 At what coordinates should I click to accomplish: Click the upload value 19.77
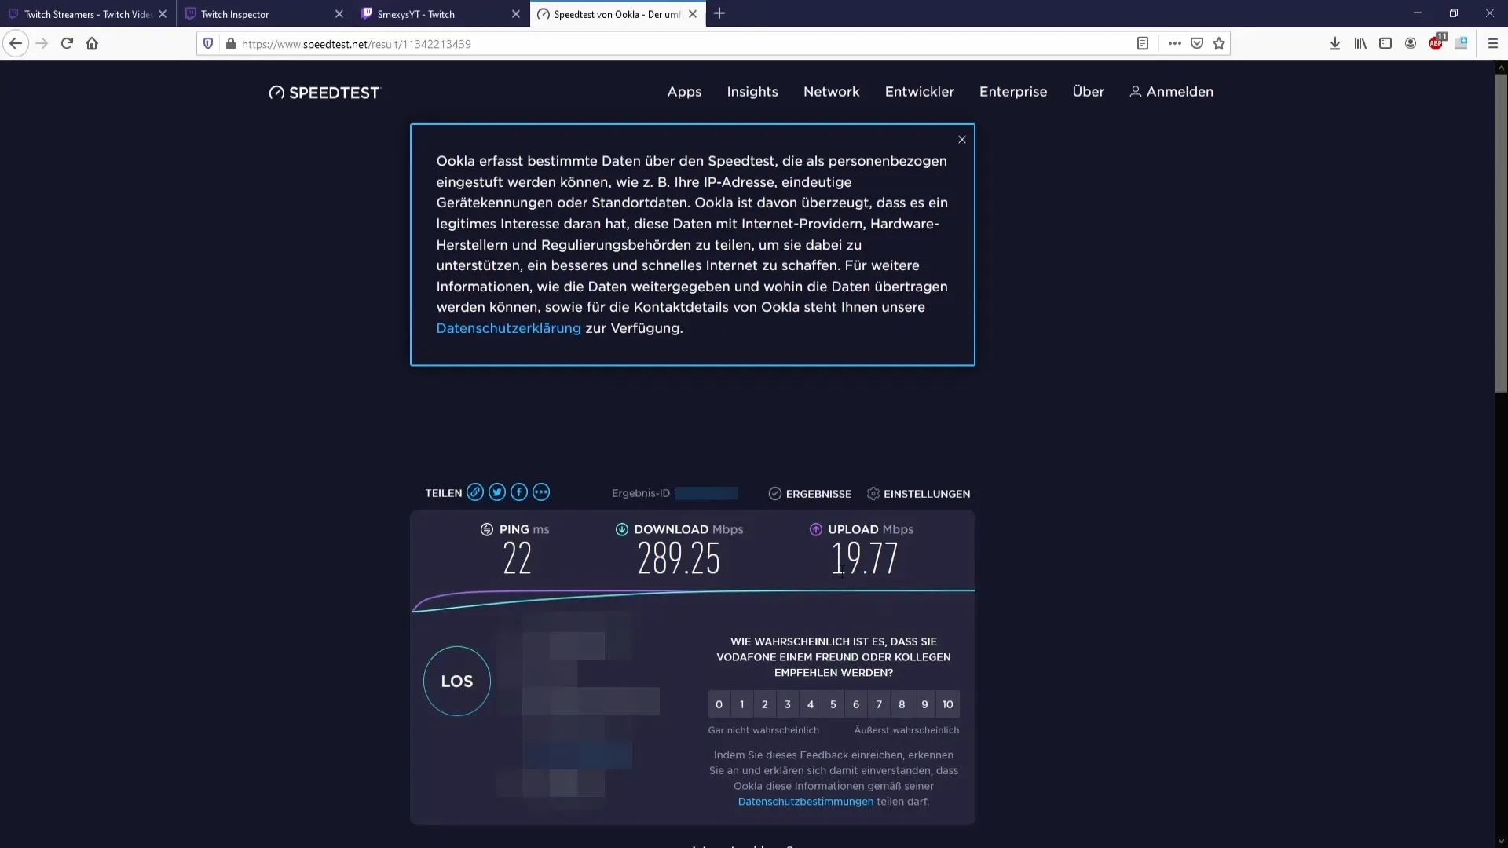(x=864, y=559)
